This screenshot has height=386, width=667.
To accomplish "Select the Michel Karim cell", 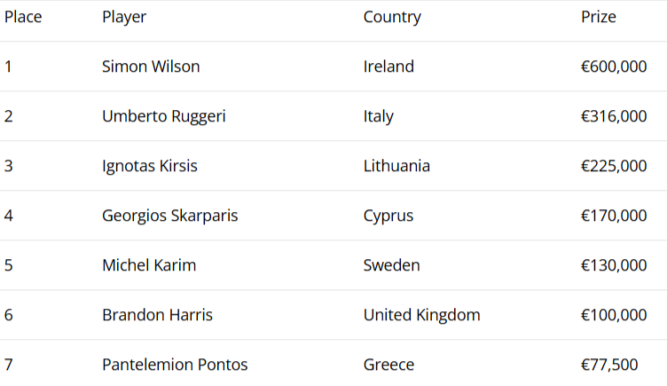I will click(x=149, y=265).
